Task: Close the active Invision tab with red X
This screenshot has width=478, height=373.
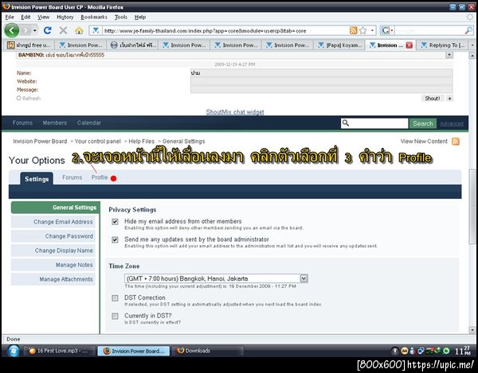Action: (409, 45)
